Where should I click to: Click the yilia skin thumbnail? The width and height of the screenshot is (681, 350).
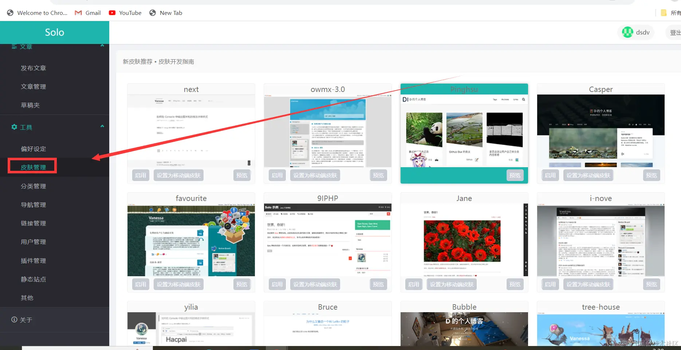click(191, 329)
